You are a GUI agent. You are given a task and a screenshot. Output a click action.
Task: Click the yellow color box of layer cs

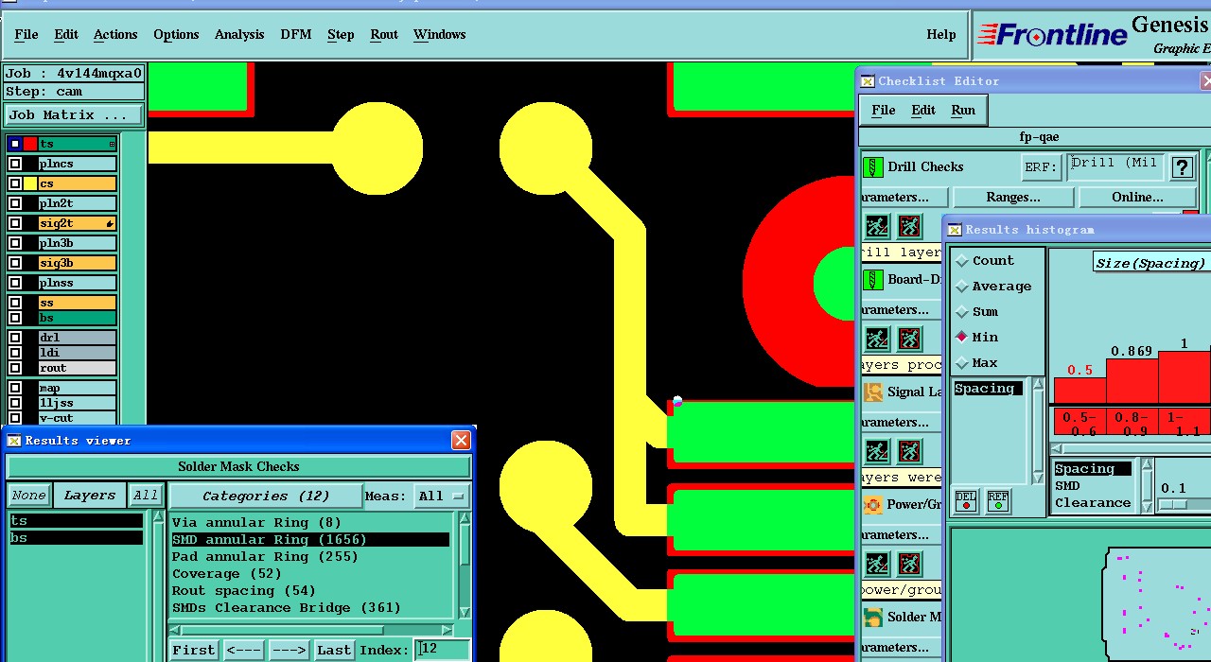pyautogui.click(x=30, y=183)
